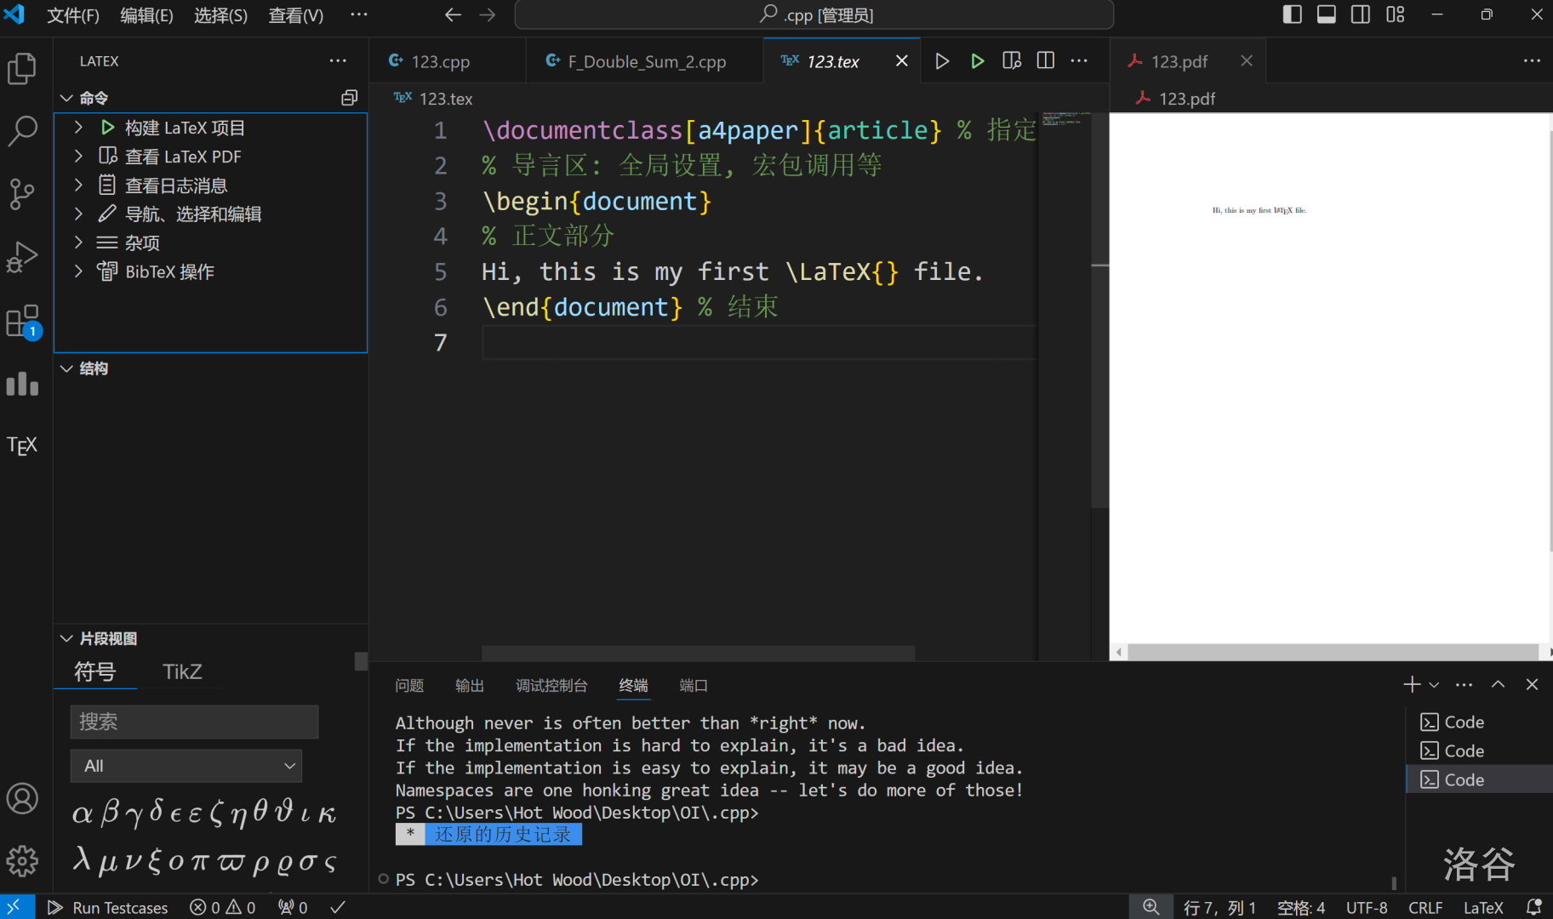Open the Run and Debug view
This screenshot has height=919, width=1553.
(x=22, y=257)
